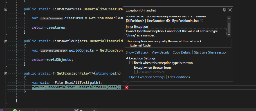Click Copy Details link
The height and width of the screenshot is (111, 256).
pos(181,52)
